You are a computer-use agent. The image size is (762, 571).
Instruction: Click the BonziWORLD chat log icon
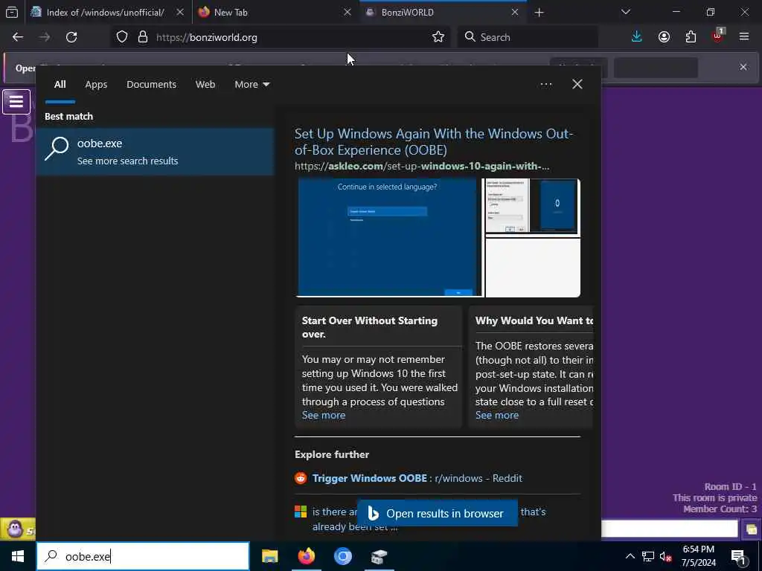(752, 529)
